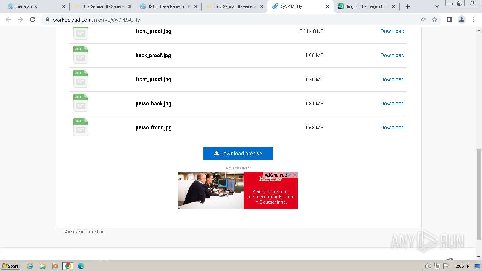Open the Chrome profile avatar
482x271 pixels.
click(462, 20)
